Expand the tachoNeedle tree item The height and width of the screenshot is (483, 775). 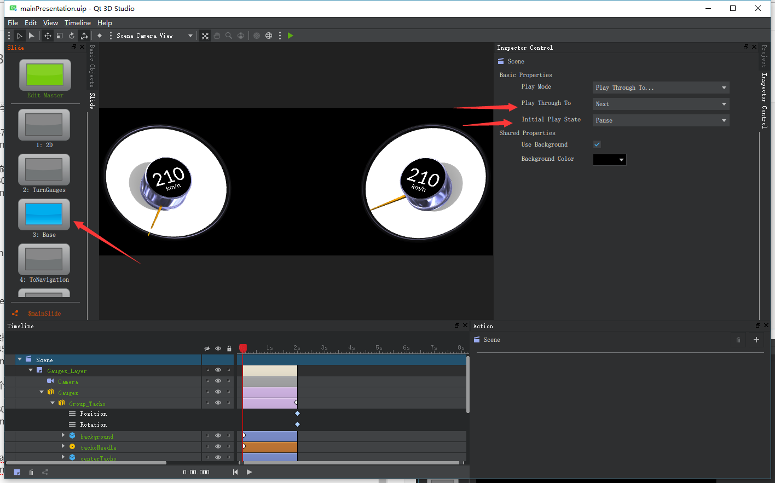coord(63,447)
